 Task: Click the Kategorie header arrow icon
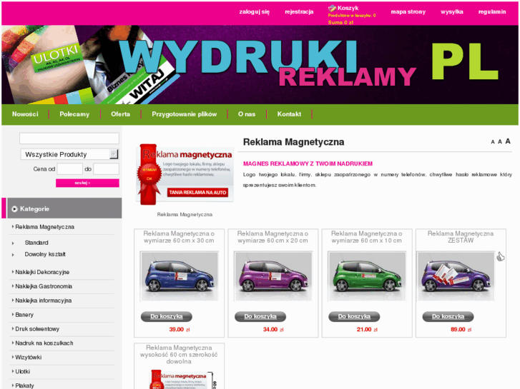pyautogui.click(x=14, y=209)
